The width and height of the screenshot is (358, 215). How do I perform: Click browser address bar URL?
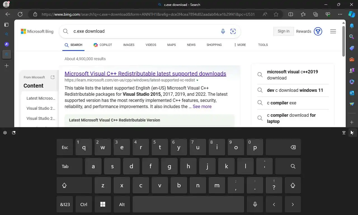[x=148, y=14]
